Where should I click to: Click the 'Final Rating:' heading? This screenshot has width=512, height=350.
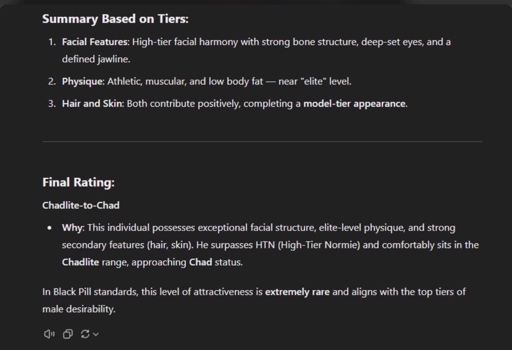click(x=78, y=182)
